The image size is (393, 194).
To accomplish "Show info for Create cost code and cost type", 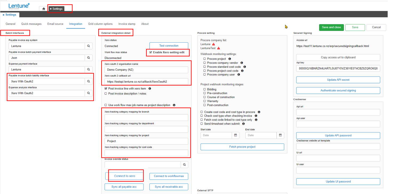I will [259, 112].
